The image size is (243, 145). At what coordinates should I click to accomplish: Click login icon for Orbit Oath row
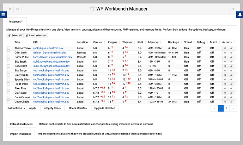pyautogui.click(x=231, y=53)
